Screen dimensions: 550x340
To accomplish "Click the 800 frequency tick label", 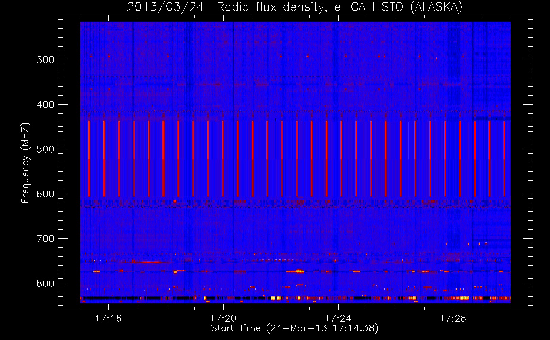I will (46, 283).
